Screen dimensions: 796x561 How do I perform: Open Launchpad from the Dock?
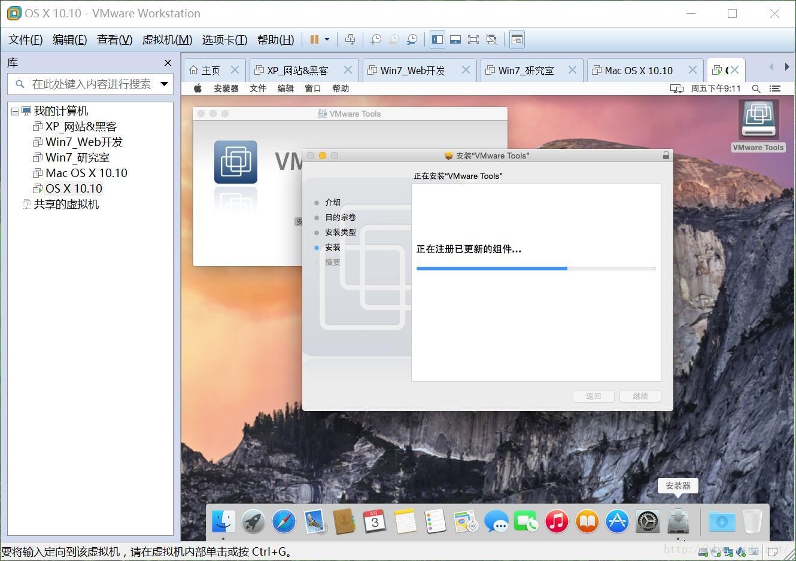point(254,522)
